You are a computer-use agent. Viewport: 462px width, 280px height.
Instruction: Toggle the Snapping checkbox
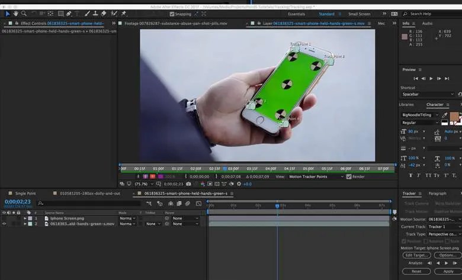coord(172,14)
